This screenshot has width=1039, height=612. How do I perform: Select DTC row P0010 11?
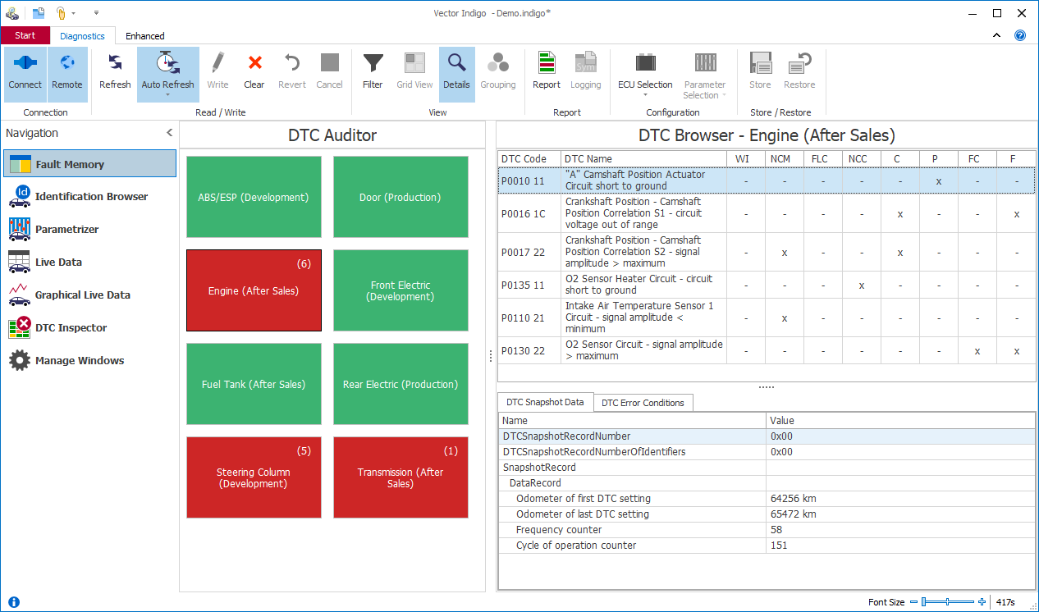tap(767, 180)
